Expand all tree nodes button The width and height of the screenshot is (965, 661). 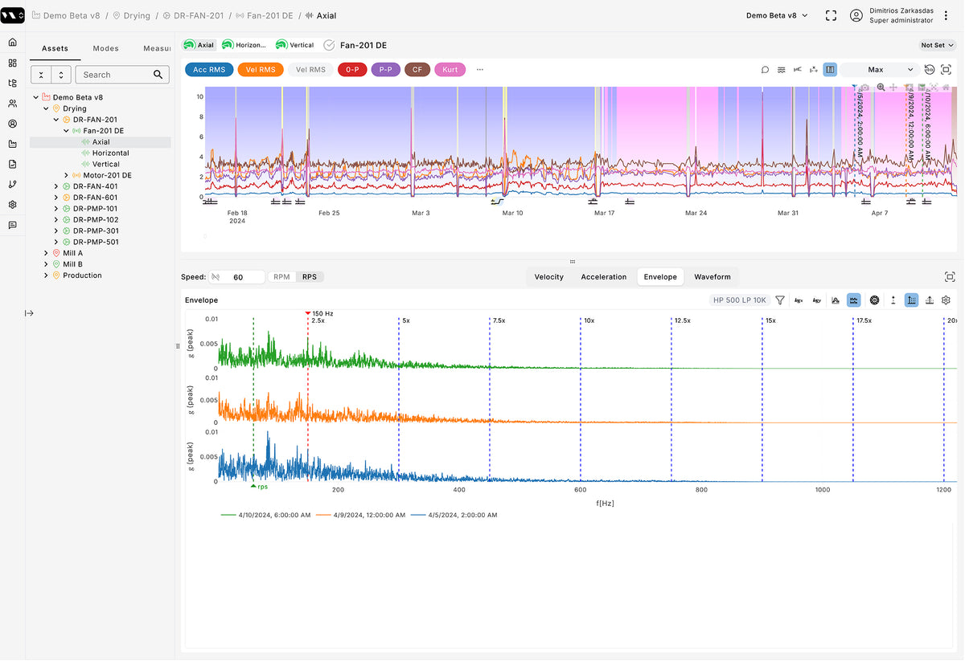click(x=61, y=75)
